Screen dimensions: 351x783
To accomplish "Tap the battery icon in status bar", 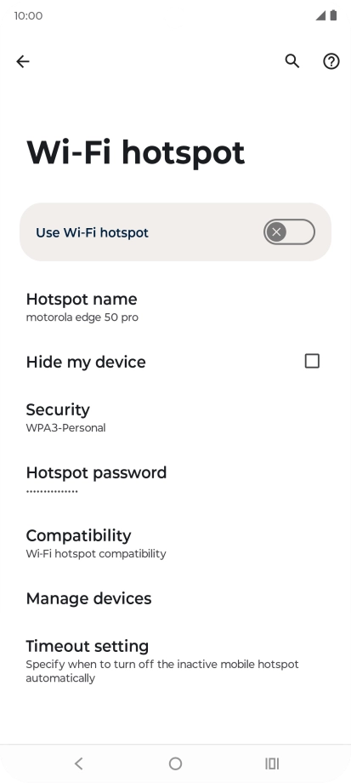I will (333, 15).
